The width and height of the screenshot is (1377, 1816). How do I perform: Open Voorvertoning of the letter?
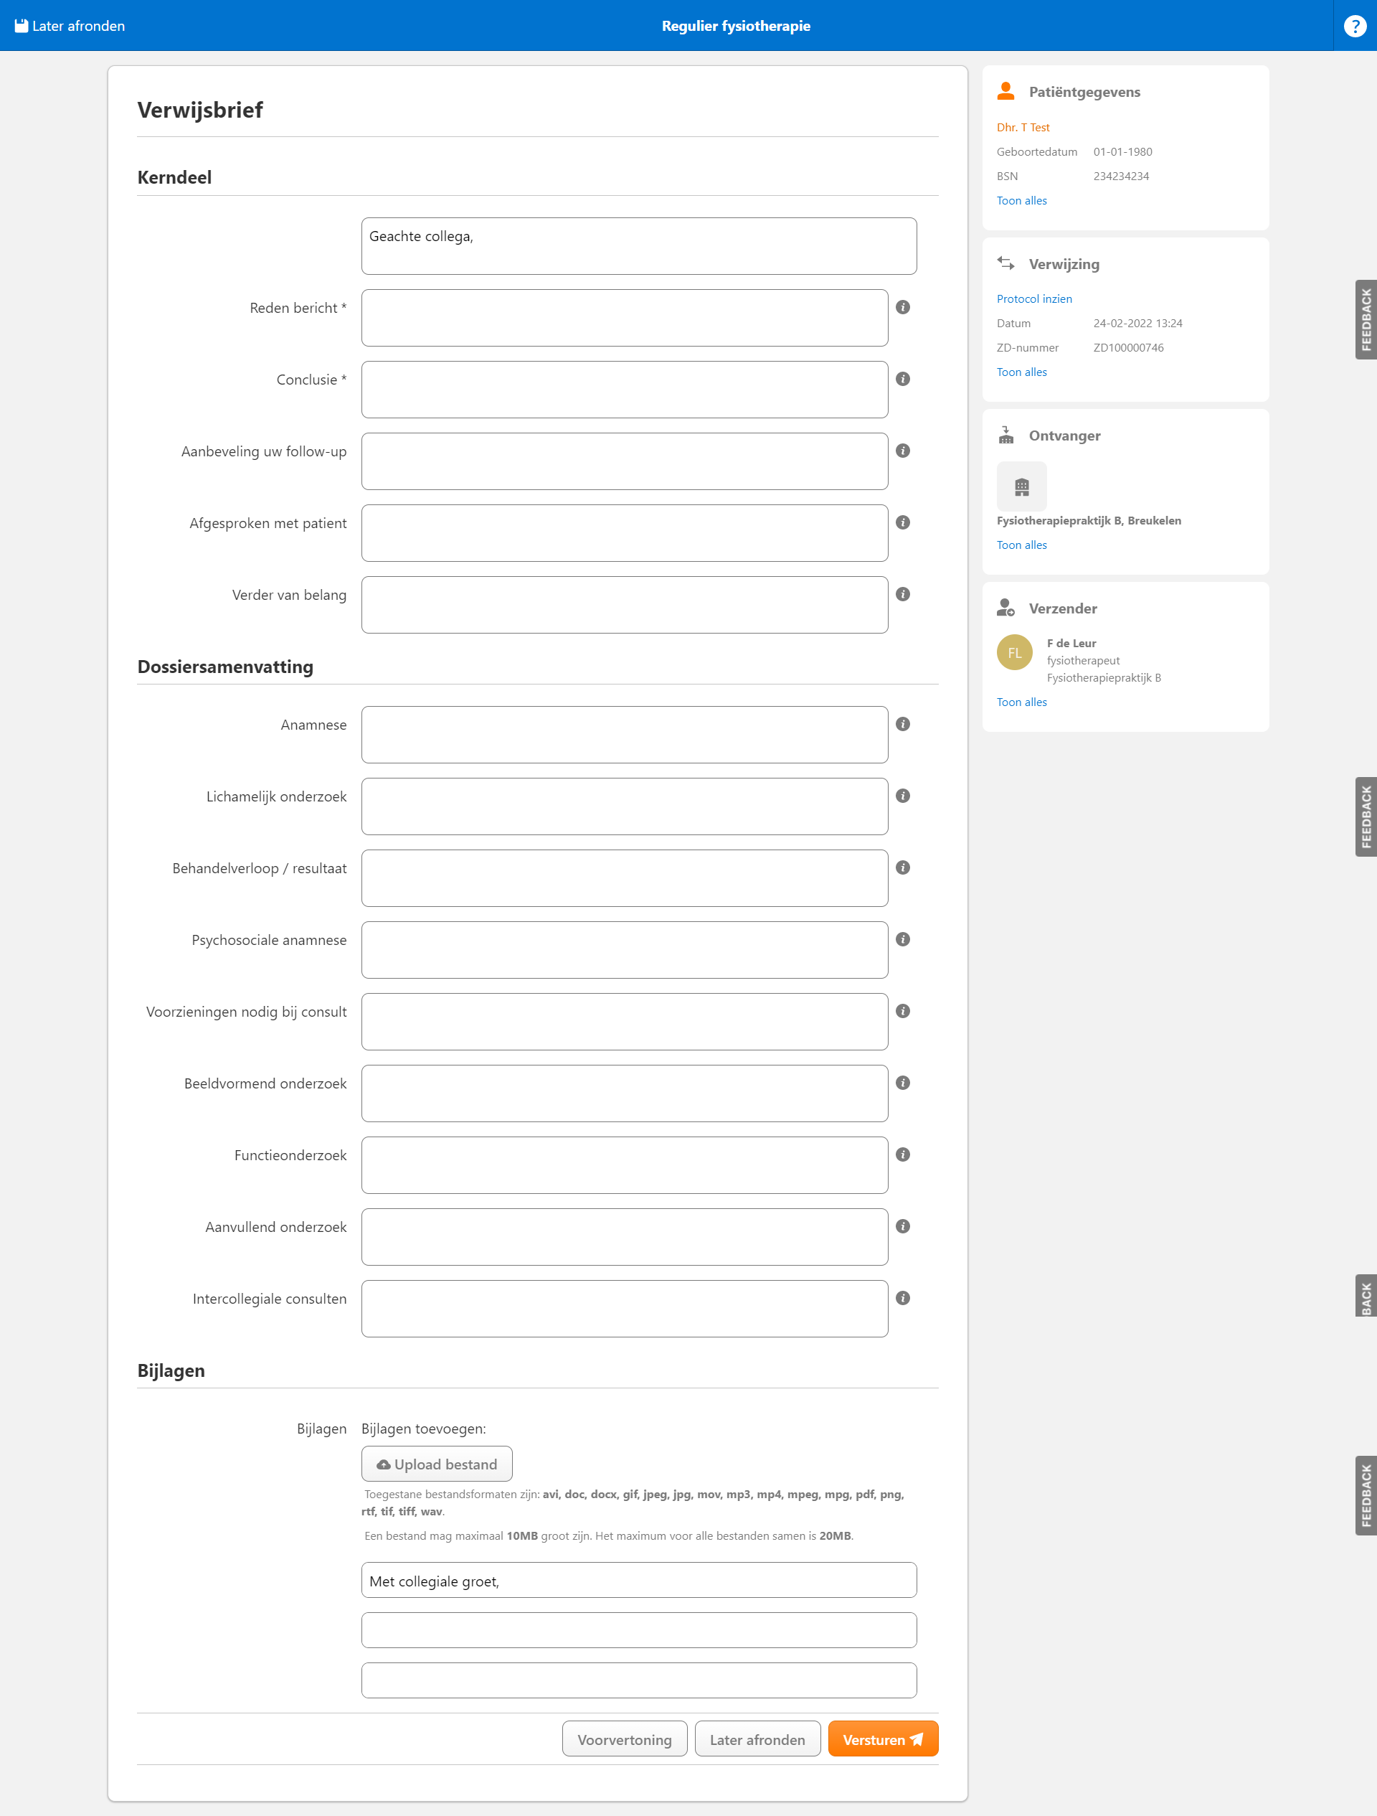point(625,1739)
